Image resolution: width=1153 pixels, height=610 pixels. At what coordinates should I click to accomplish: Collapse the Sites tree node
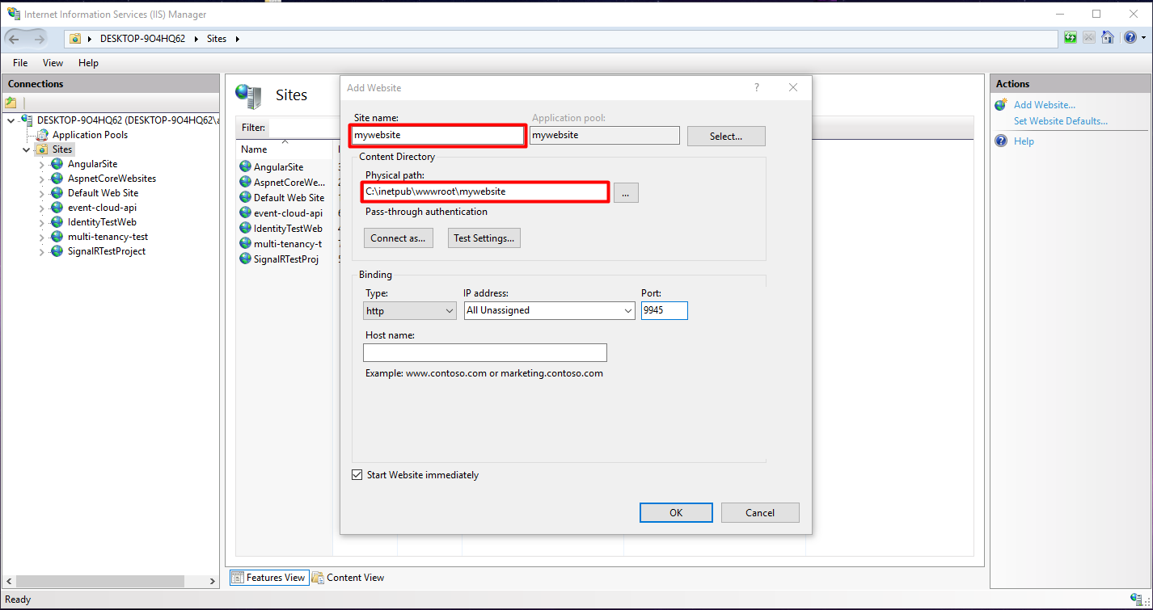point(27,149)
